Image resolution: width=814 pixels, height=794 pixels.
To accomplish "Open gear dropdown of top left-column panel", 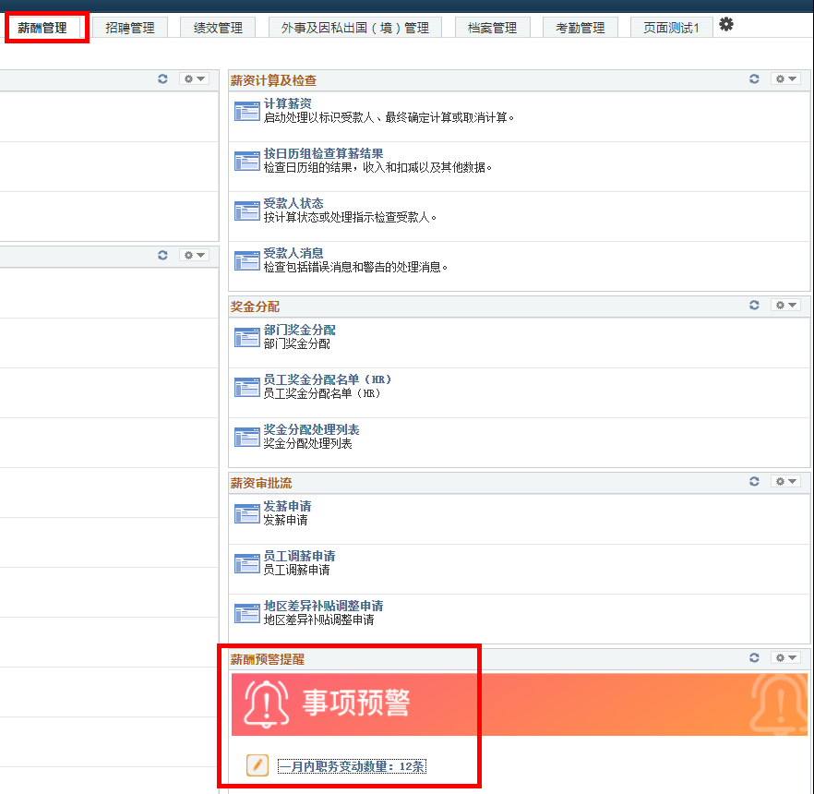I will point(195,78).
